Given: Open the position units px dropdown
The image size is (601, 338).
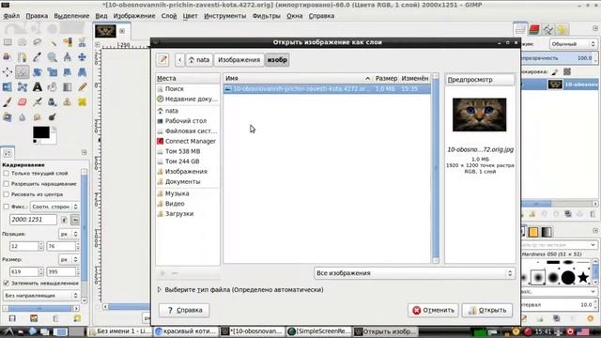Looking at the screenshot, I should (x=69, y=234).
